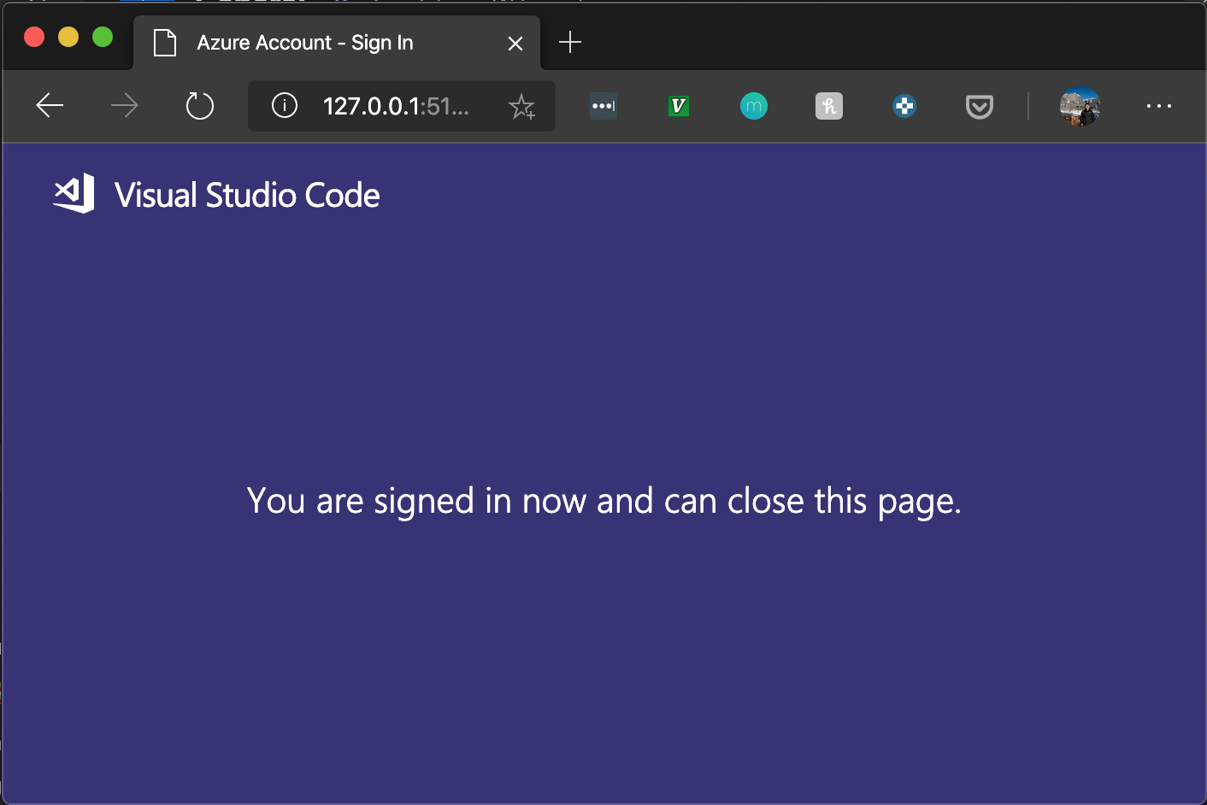Screen dimensions: 1207x805
Task: Open the blue cross extension
Action: point(904,106)
